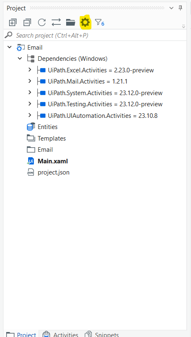
Task: Expand UiPath.UIAutomation.Activities dependency
Action: coord(30,115)
